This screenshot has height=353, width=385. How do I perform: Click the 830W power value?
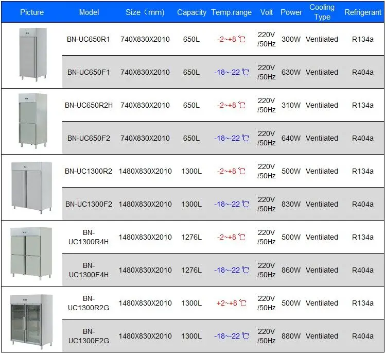[x=291, y=204]
